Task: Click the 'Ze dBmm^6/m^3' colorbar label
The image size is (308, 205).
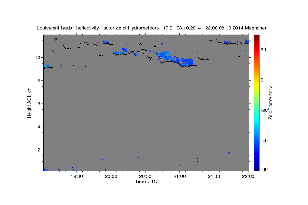Action: (270, 102)
